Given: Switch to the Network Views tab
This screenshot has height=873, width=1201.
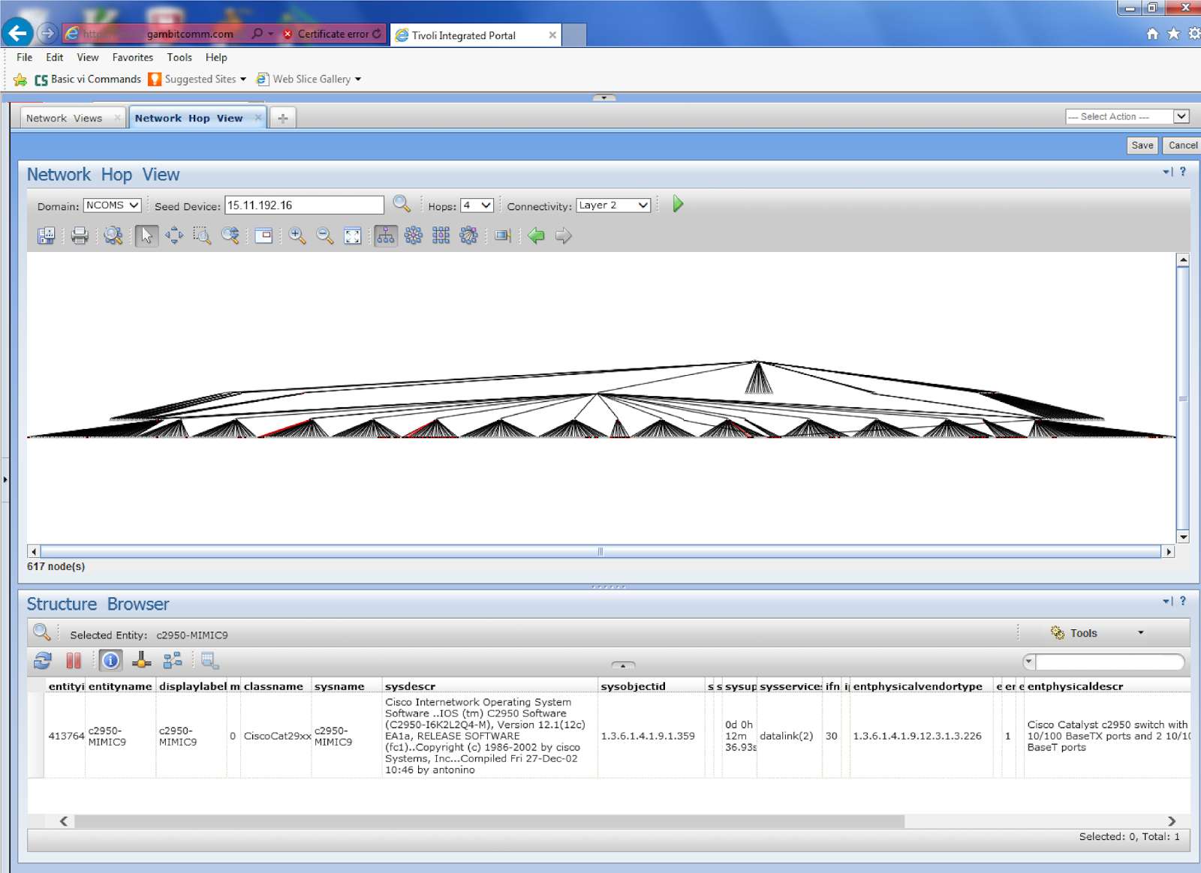Looking at the screenshot, I should pos(64,118).
